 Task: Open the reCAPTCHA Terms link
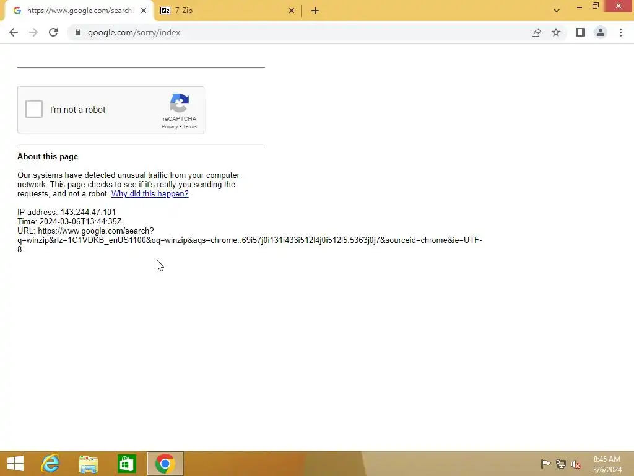pos(190,126)
